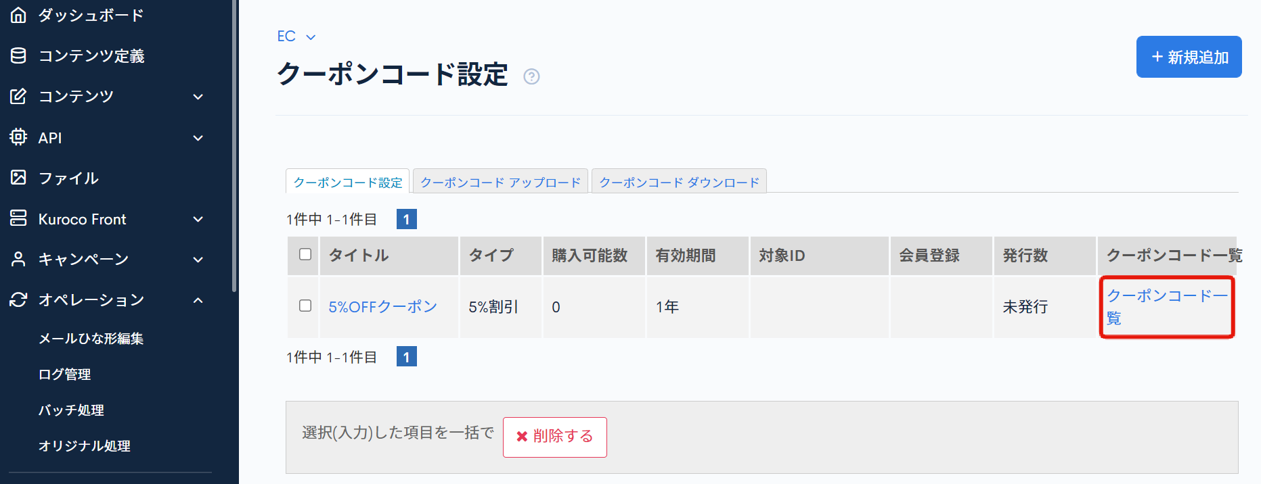Viewport: 1261px width, 484px height.
Task: Click the Kuroco Front server icon
Action: [18, 218]
